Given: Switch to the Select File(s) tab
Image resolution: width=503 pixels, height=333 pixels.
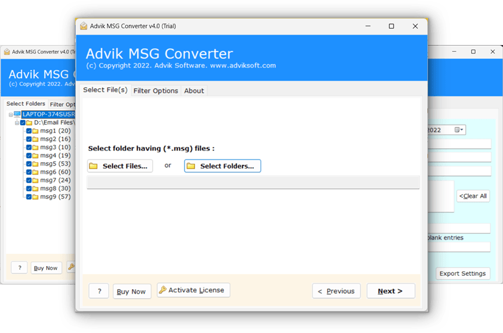Looking at the screenshot, I should tap(105, 90).
